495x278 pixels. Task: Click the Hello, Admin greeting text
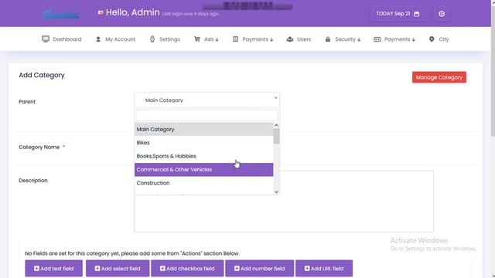click(132, 12)
